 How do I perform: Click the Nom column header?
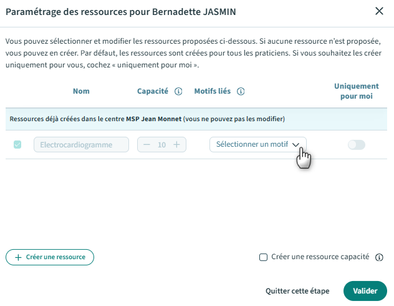coord(81,91)
